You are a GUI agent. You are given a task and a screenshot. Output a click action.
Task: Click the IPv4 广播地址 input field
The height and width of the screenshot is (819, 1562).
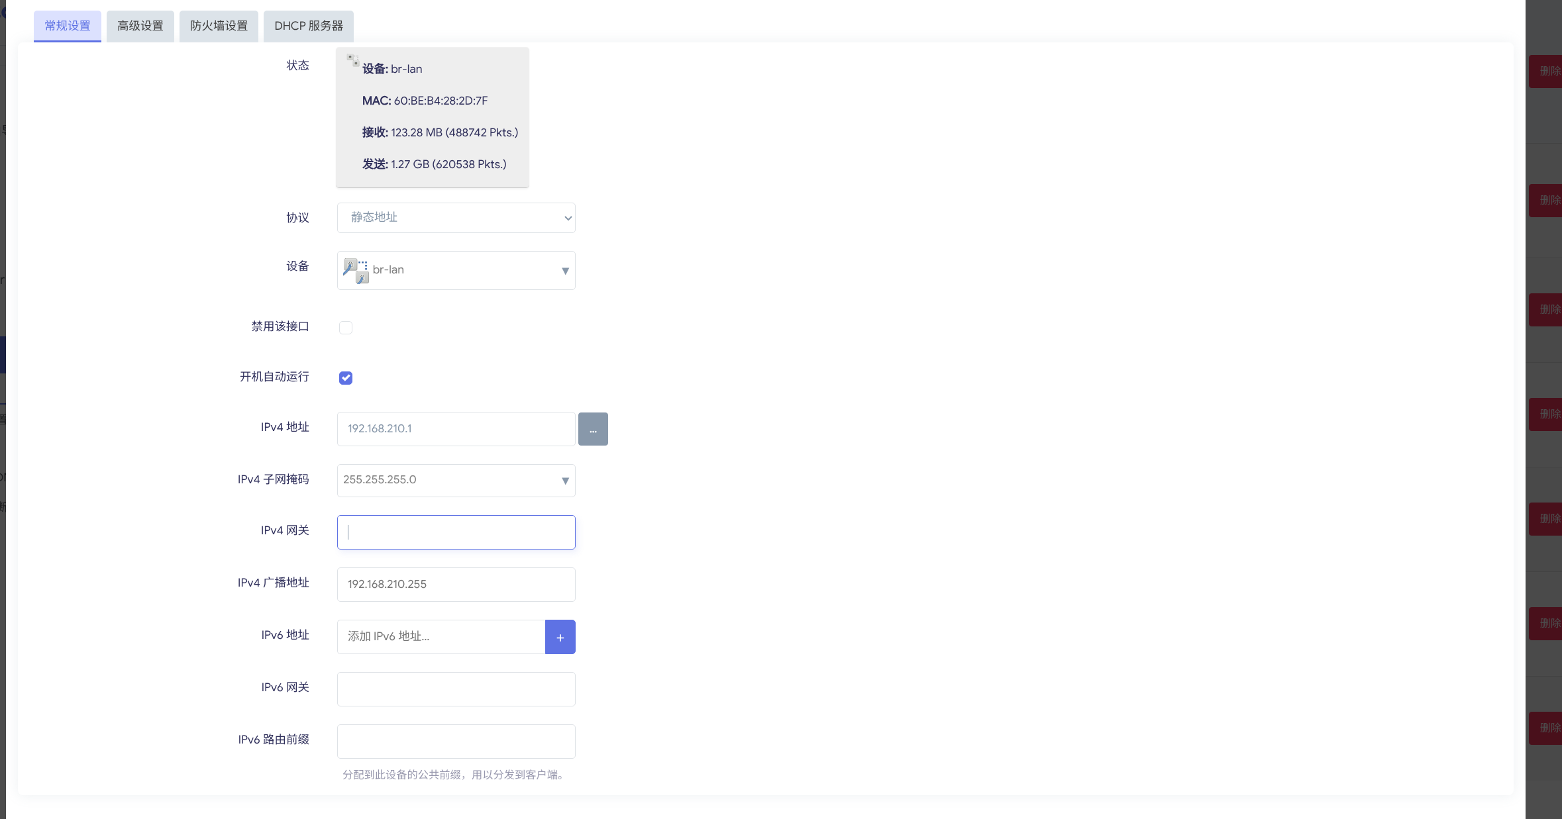pos(456,585)
